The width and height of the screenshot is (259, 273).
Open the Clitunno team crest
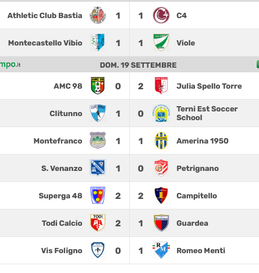[98, 113]
